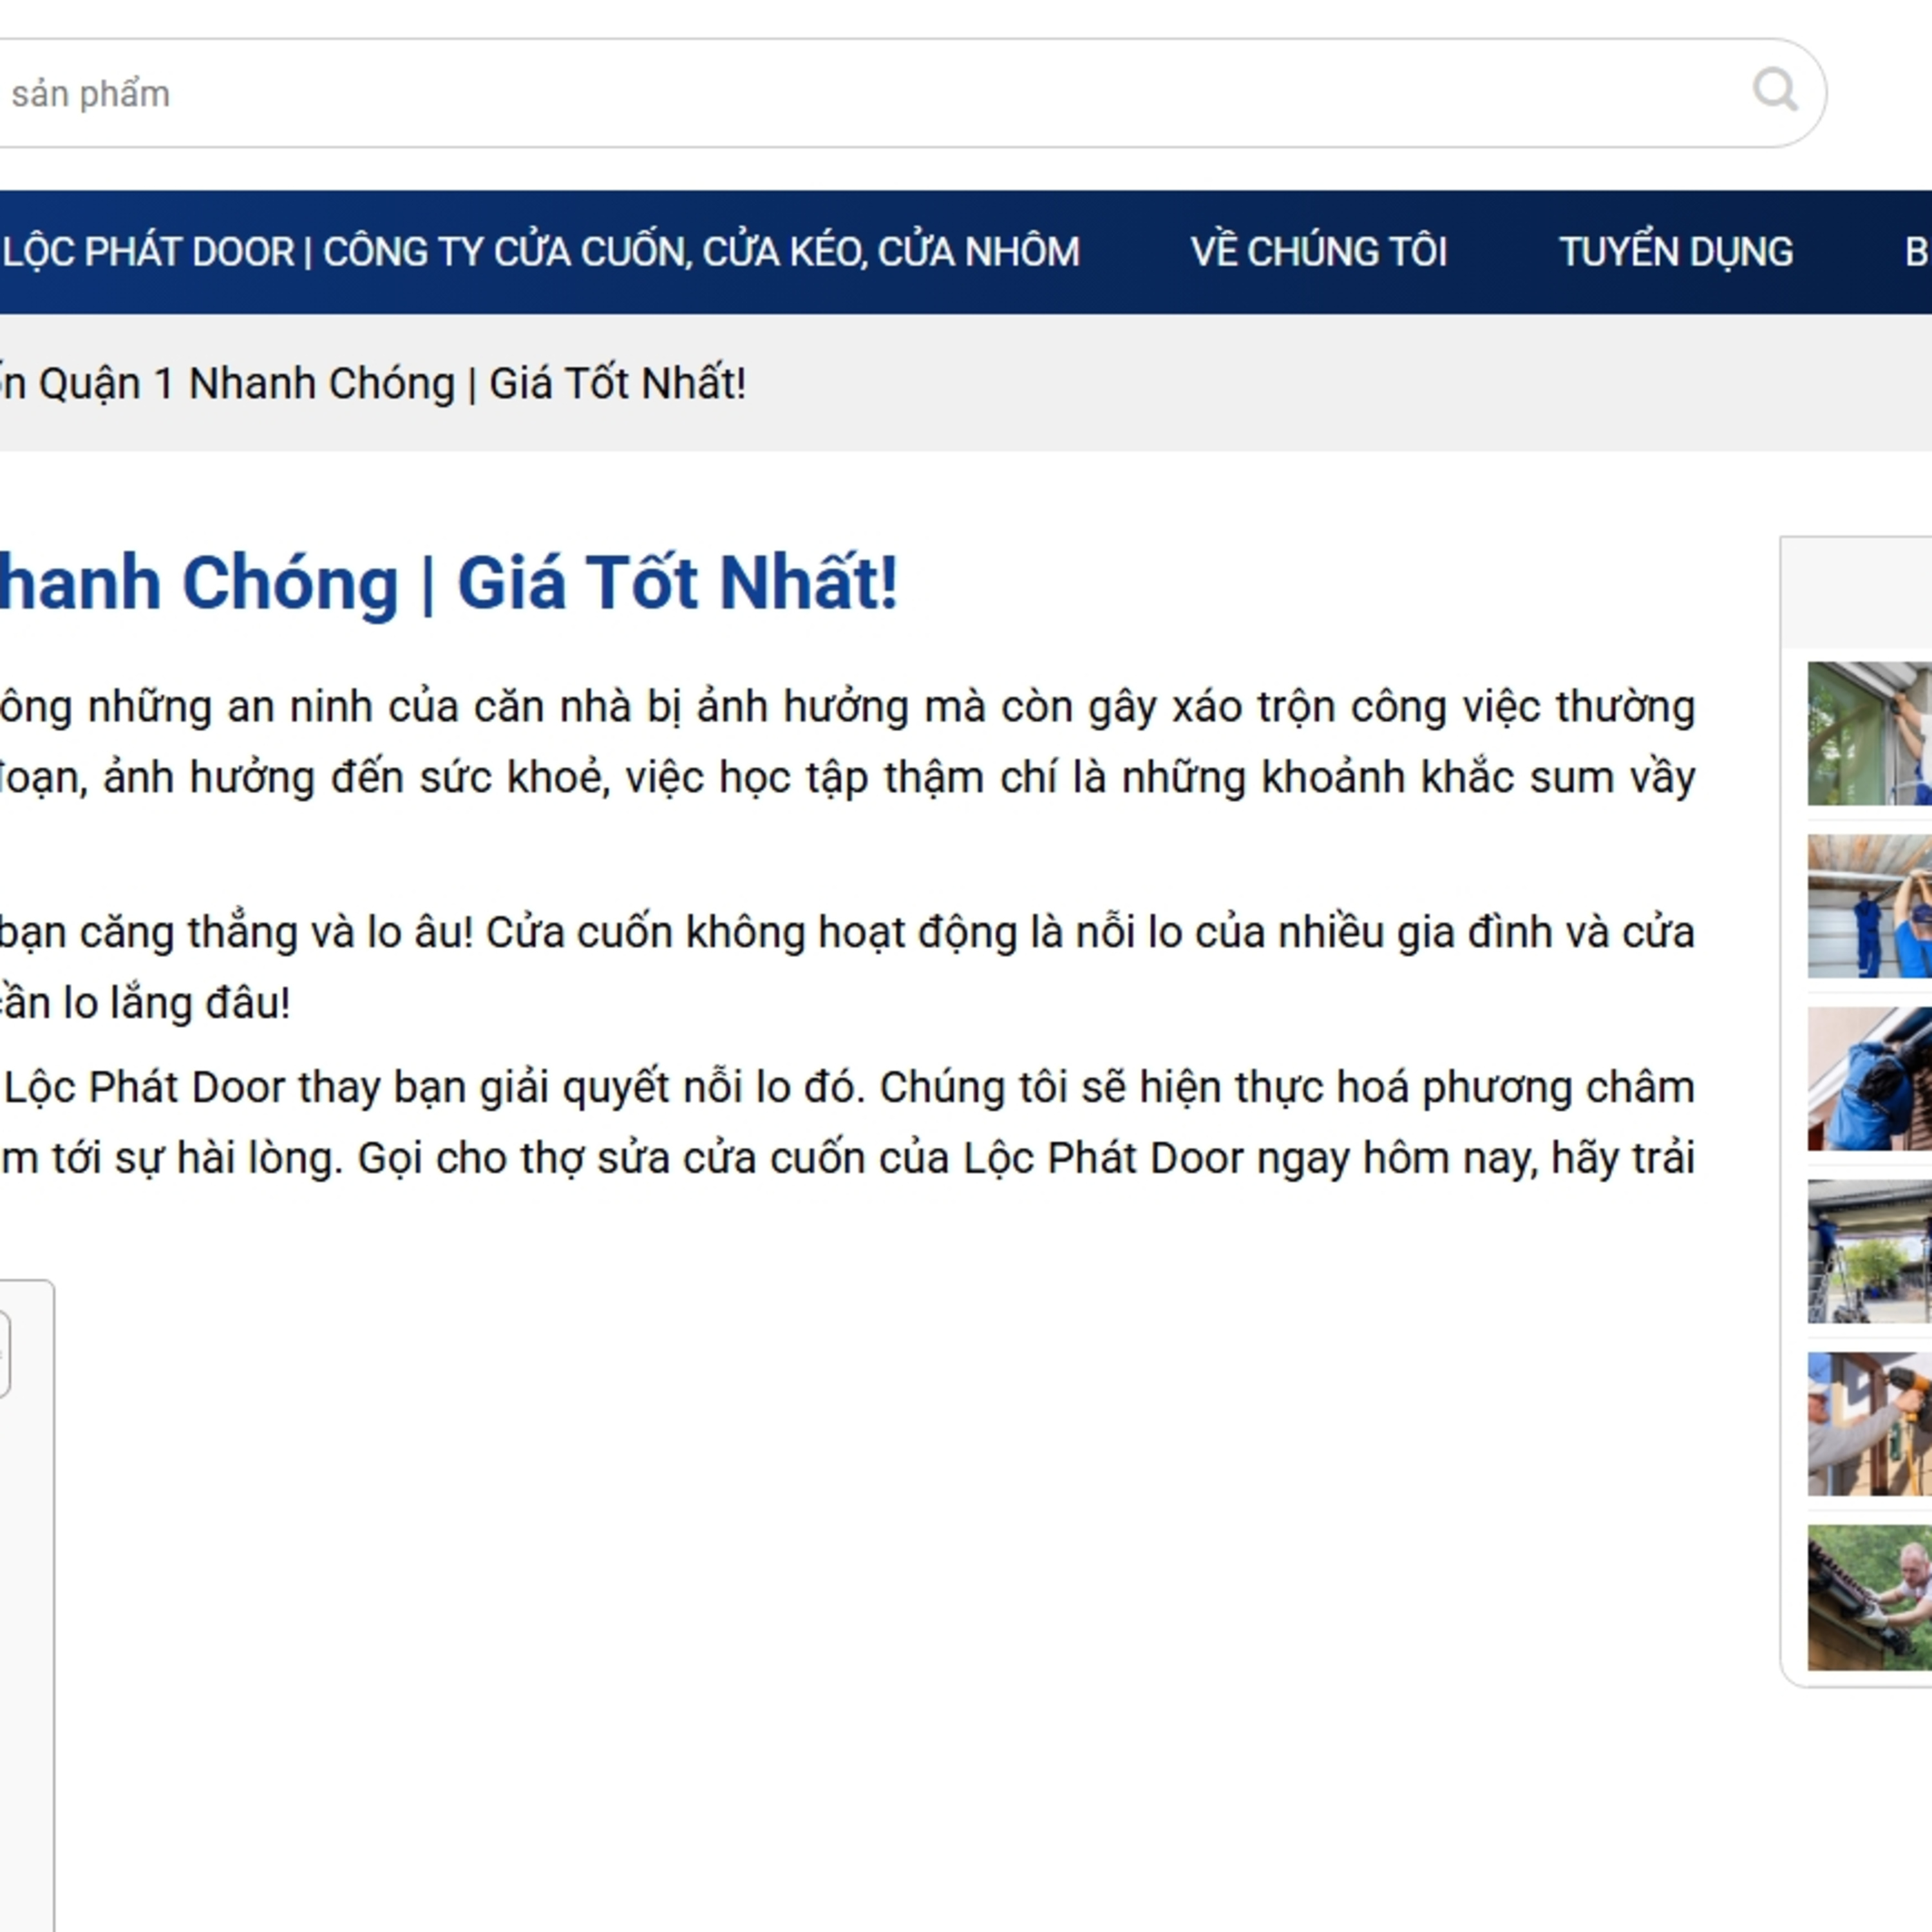Click the text line "bạn căng thẳng và lo âu!"
This screenshot has height=1932, width=1932.
pos(848,933)
